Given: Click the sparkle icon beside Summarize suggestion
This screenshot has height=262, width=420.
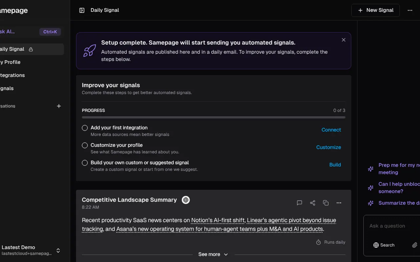Looking at the screenshot, I should click(370, 203).
